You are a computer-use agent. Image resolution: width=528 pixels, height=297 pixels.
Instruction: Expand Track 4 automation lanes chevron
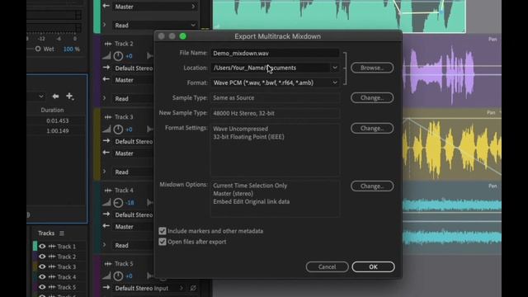click(105, 245)
